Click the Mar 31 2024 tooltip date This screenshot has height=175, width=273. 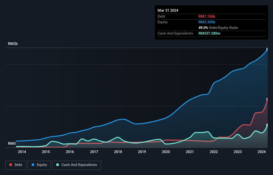168,10
